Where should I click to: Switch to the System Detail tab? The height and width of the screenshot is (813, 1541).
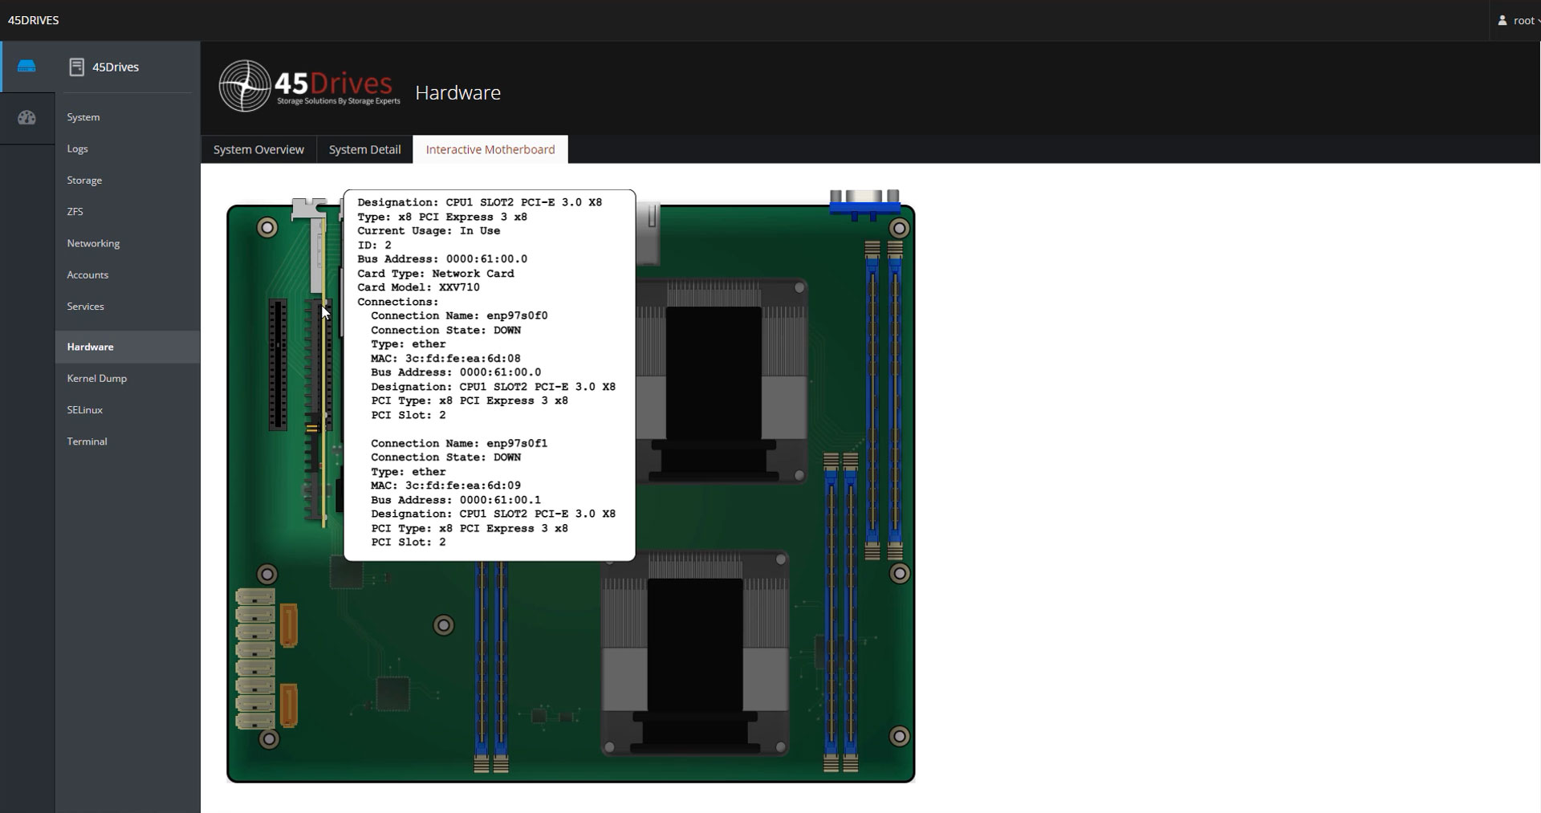tap(364, 150)
